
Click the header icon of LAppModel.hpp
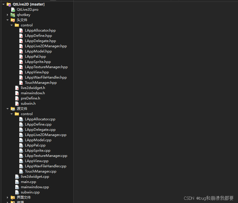21,51
